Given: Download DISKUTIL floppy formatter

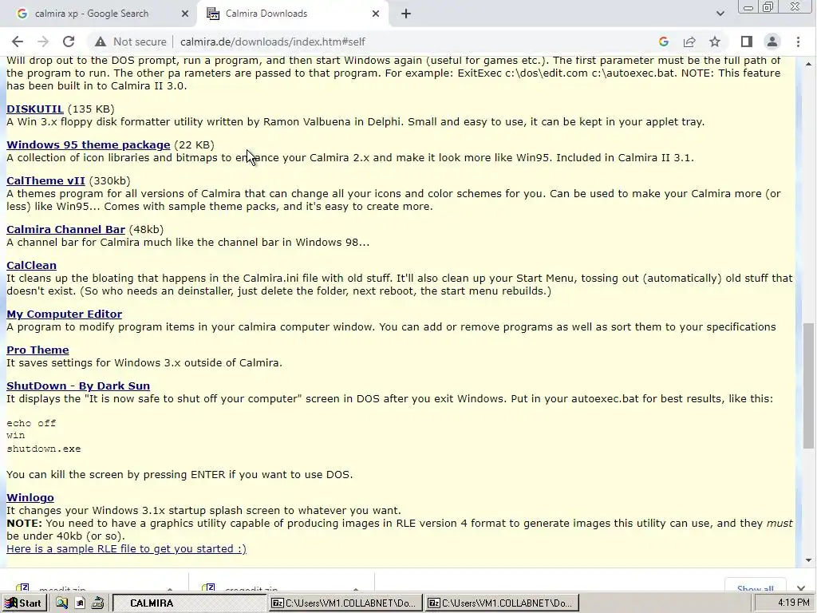Looking at the screenshot, I should point(35,109).
